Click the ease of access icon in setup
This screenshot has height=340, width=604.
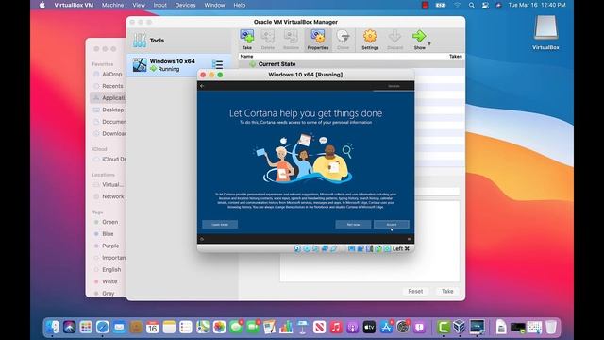tap(202, 239)
